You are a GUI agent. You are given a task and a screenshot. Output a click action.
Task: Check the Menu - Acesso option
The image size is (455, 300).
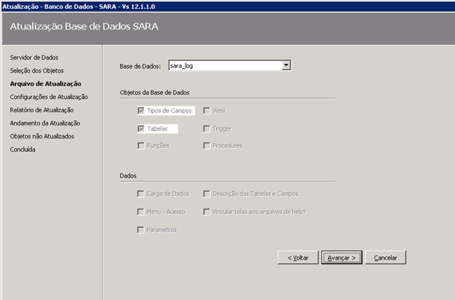tap(140, 212)
